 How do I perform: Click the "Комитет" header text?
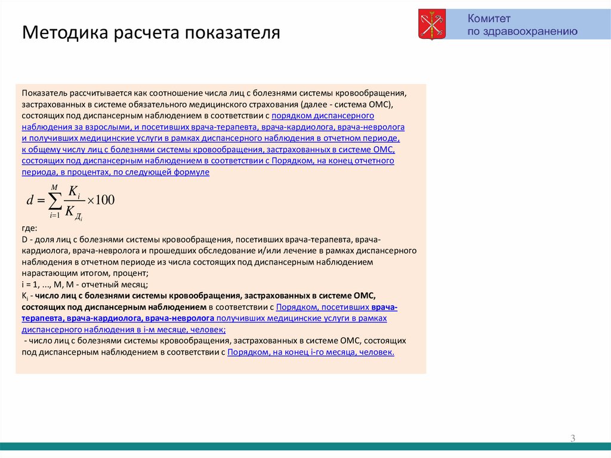(489, 19)
